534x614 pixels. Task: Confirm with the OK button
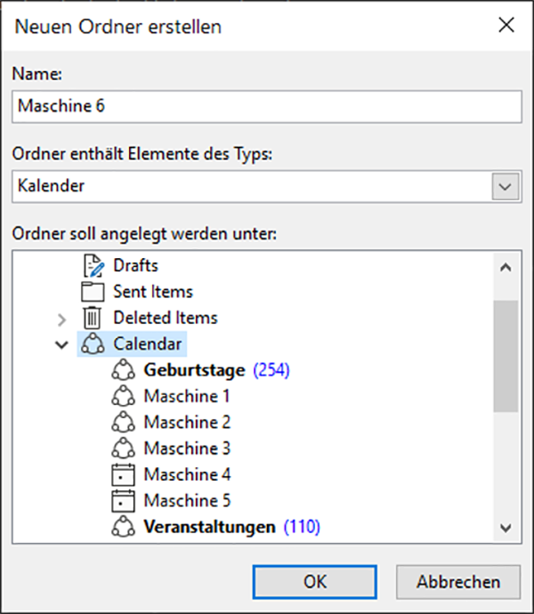(315, 582)
